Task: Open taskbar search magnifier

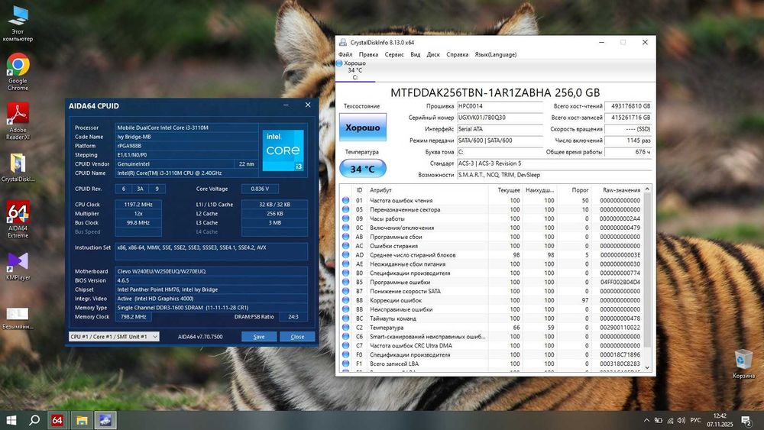Action: point(34,420)
